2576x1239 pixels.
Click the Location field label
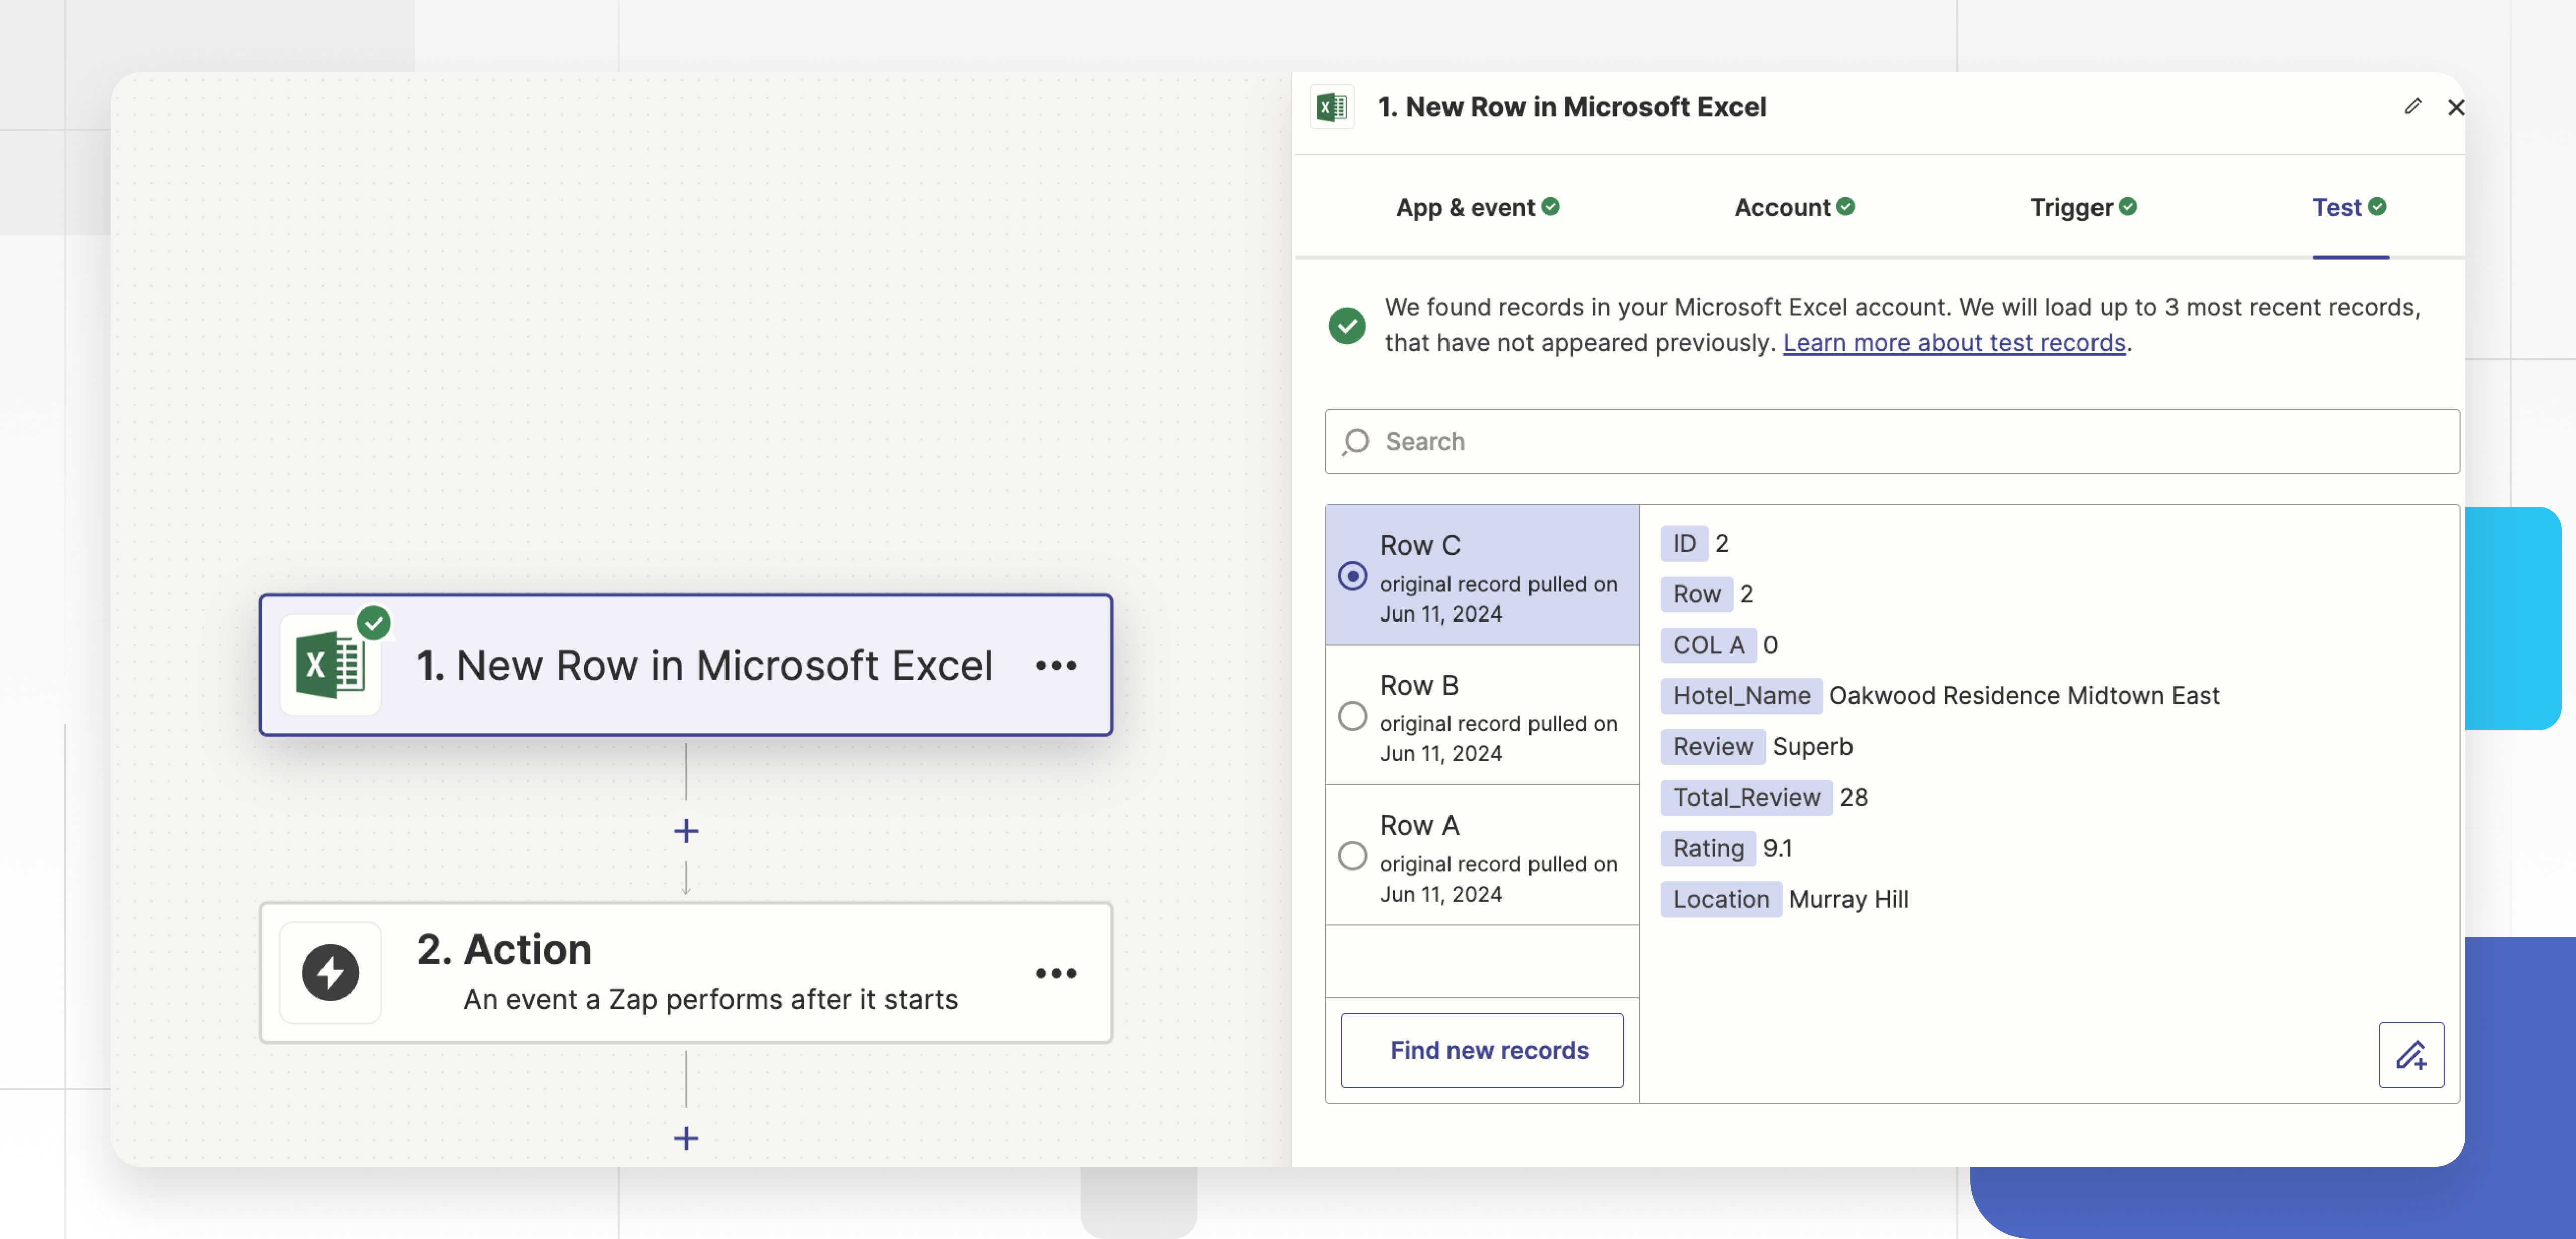point(1720,899)
